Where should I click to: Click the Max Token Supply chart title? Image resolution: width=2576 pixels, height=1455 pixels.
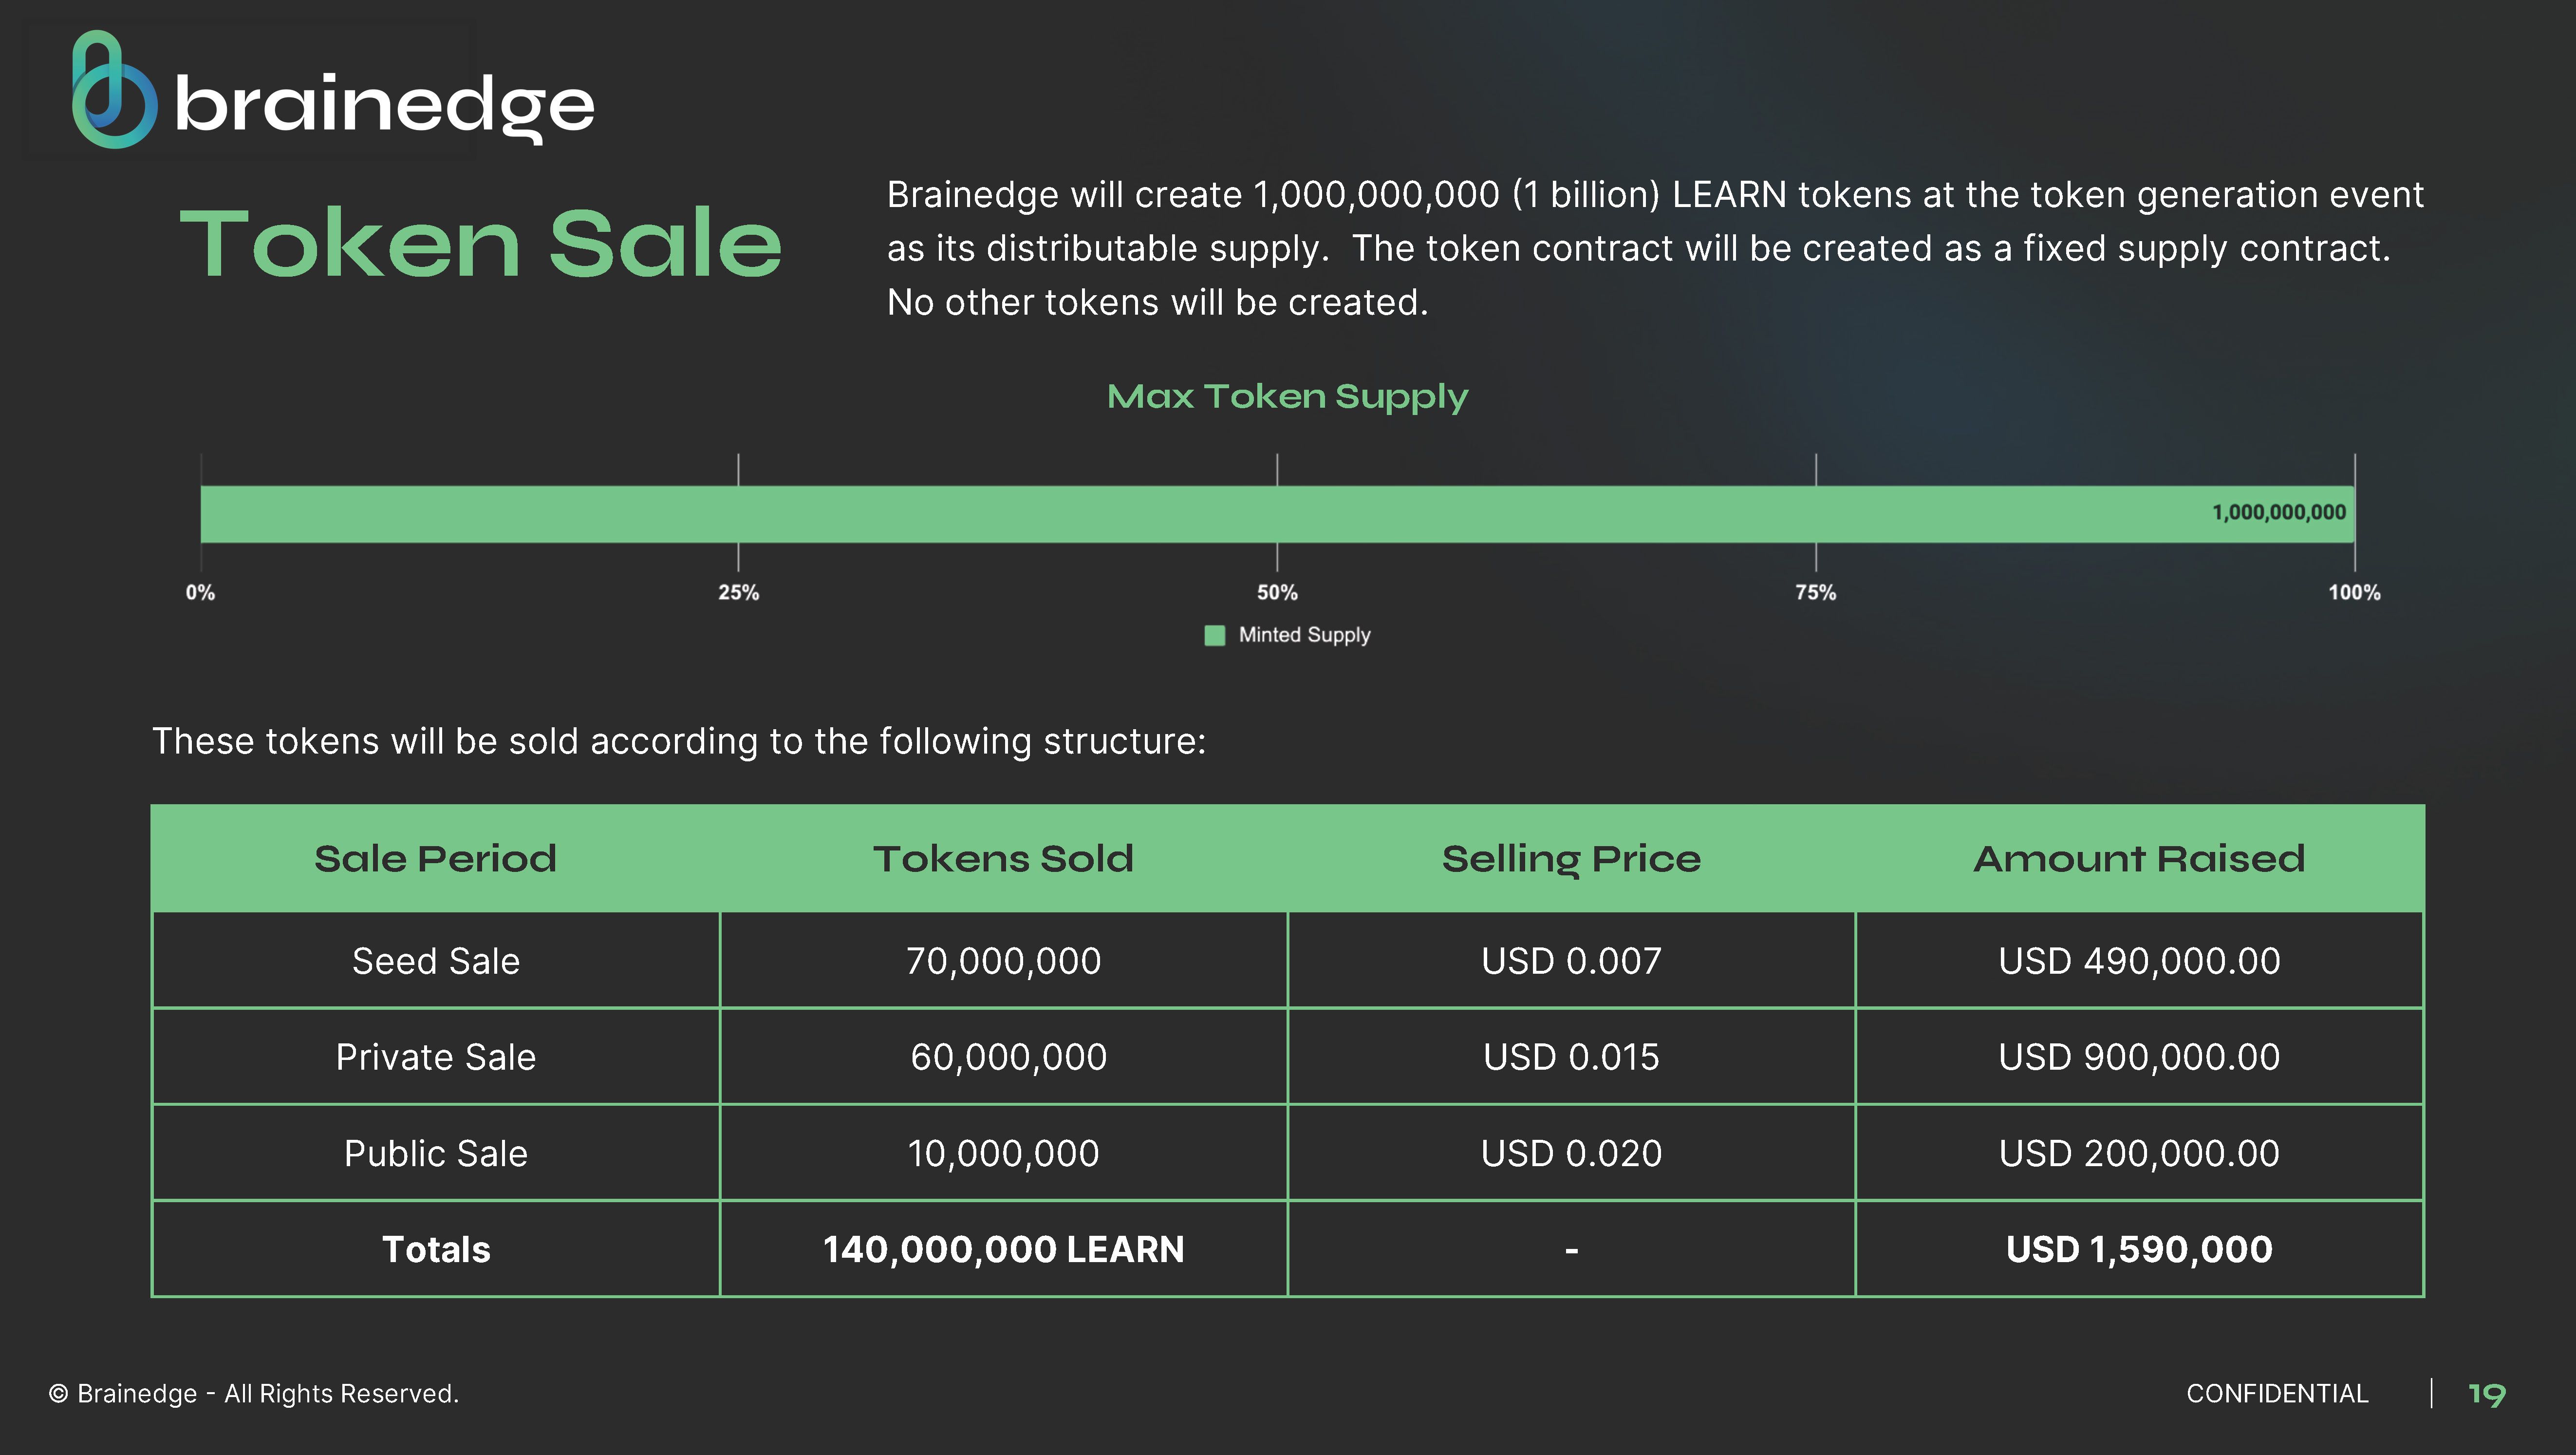point(1287,397)
